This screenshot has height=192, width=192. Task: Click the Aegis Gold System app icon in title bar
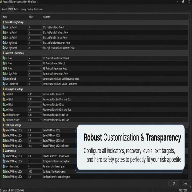(1, 2)
